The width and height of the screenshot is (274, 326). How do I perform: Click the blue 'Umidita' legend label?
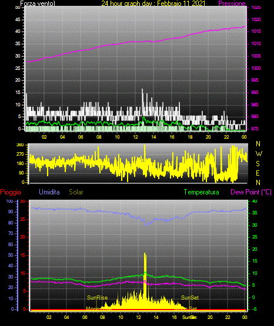(49, 192)
